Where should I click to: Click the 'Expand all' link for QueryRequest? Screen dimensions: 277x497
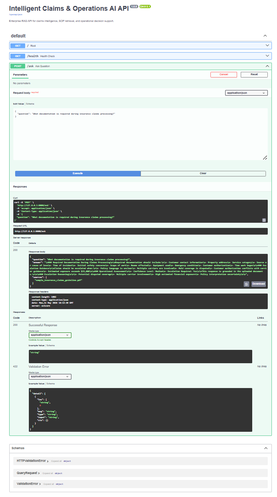pyautogui.click(x=47, y=473)
